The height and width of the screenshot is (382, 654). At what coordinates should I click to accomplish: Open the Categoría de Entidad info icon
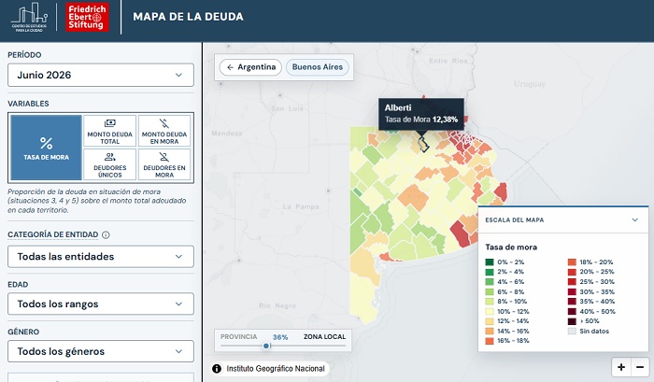[106, 234]
